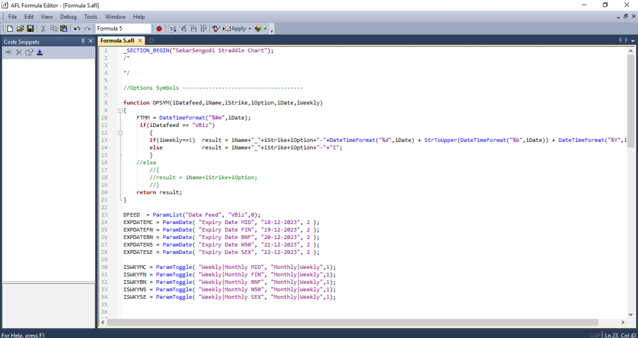Click the vertical scrollbar down arrow

(631, 314)
